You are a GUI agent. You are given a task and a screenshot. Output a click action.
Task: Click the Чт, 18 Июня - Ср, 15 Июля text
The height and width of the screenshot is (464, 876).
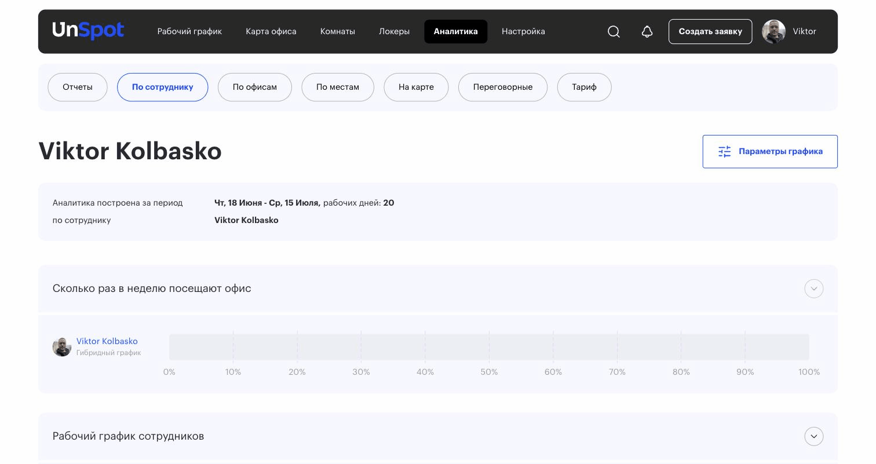click(267, 203)
